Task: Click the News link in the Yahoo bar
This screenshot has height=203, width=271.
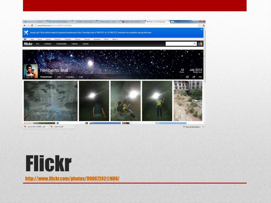Action: 40,39
